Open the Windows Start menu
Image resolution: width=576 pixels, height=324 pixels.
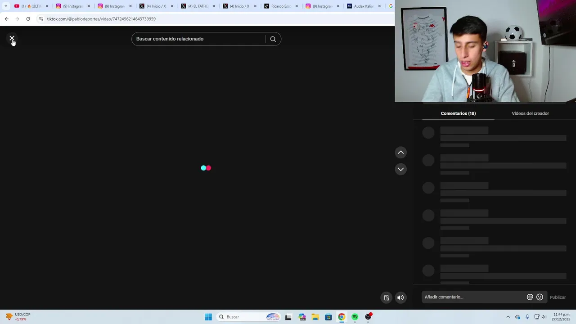point(208,317)
